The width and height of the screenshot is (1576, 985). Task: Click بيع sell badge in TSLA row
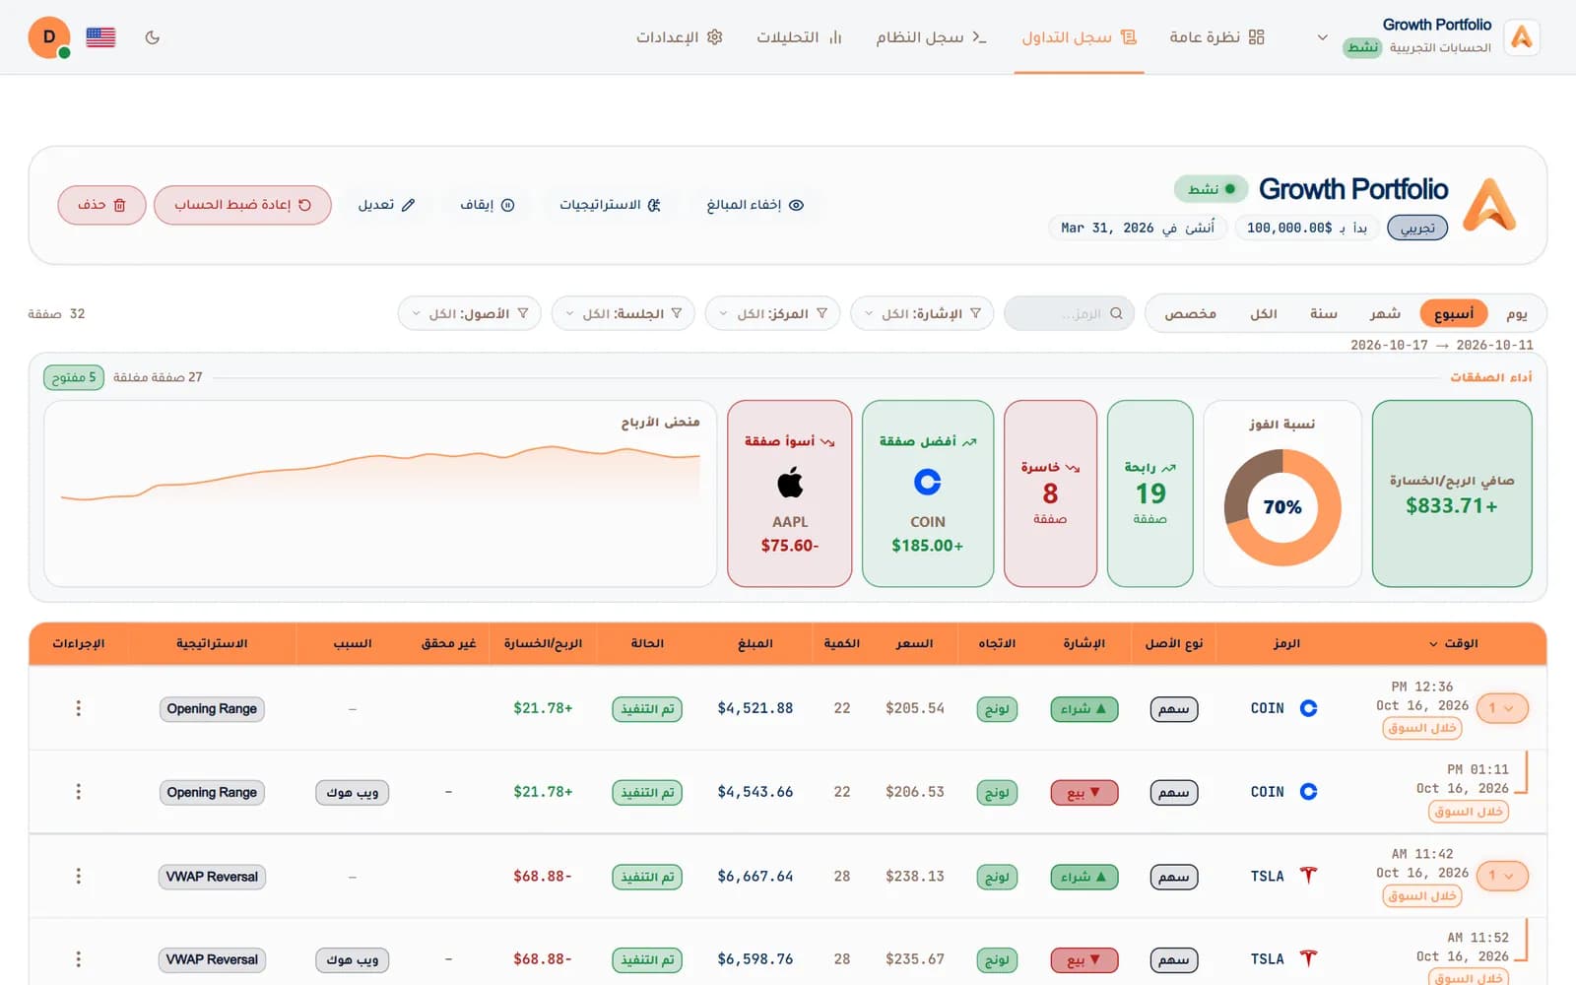(1084, 960)
